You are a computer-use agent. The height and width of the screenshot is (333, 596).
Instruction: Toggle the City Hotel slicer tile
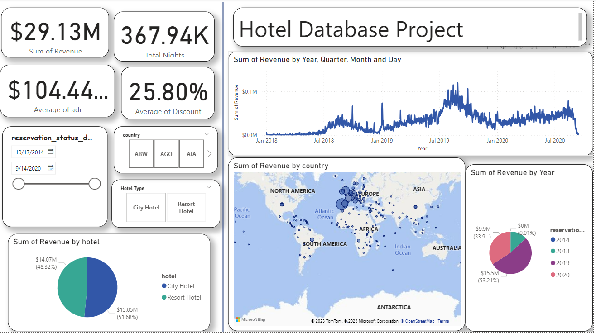(x=146, y=208)
